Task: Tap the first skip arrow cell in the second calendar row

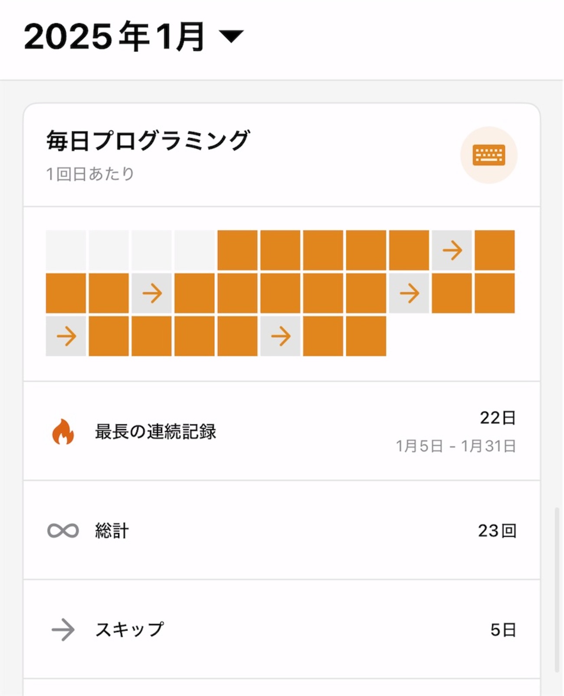Action: pyautogui.click(x=152, y=293)
